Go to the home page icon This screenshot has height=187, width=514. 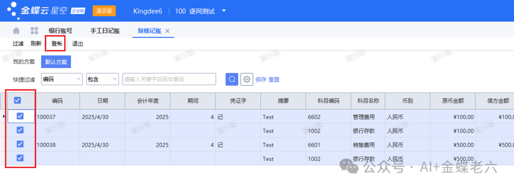tap(16, 31)
